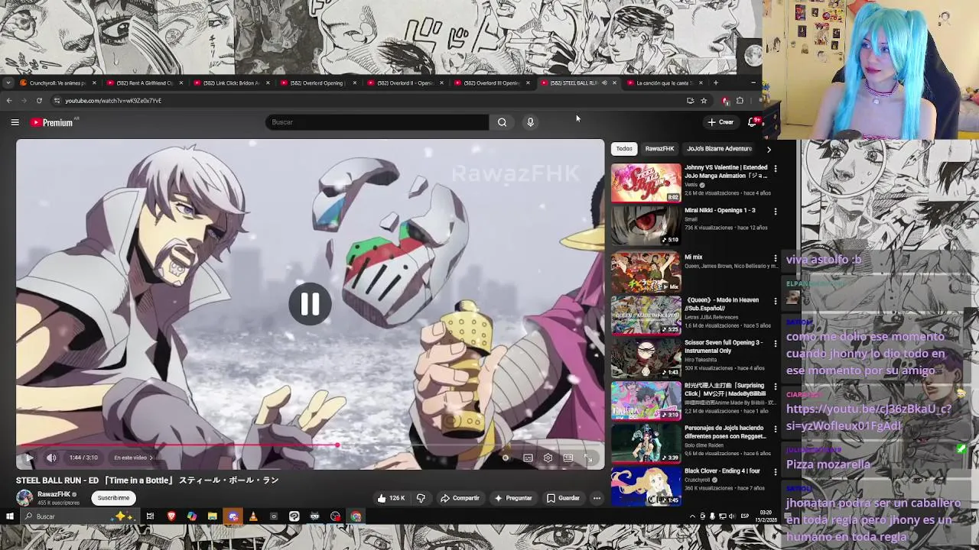Screen dimensions: 979x550
Task: Open the video player settings gear
Action: coord(548,458)
